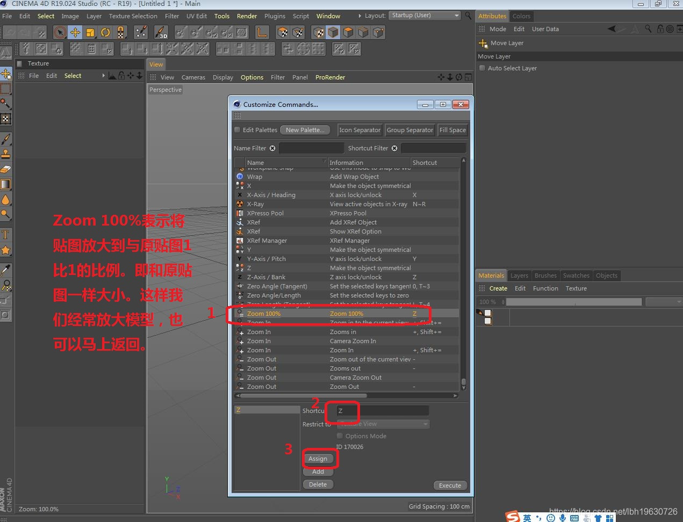Click the magnet snapping checkerboard icon
Image resolution: width=683 pixels, height=522 pixels.
120,33
